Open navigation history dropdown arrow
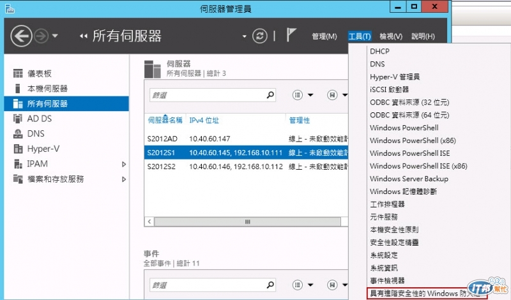The height and width of the screenshot is (300, 511). click(x=55, y=36)
